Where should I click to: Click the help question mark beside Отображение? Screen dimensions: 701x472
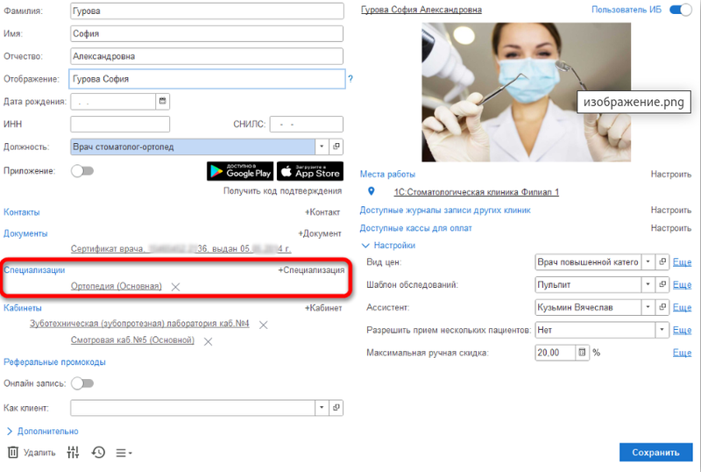pyautogui.click(x=350, y=79)
